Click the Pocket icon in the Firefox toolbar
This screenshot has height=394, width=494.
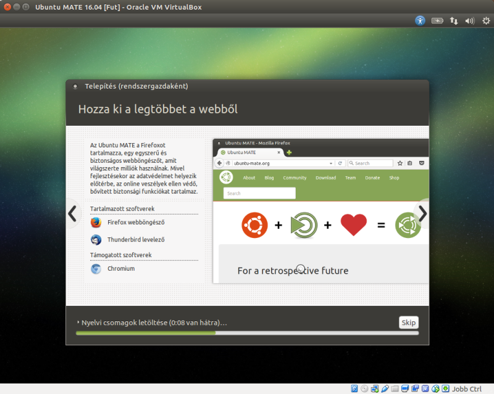click(x=422, y=163)
